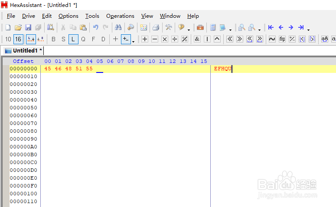Apply the OR vertical bar operation
This screenshot has height=207, width=336.
207,39
